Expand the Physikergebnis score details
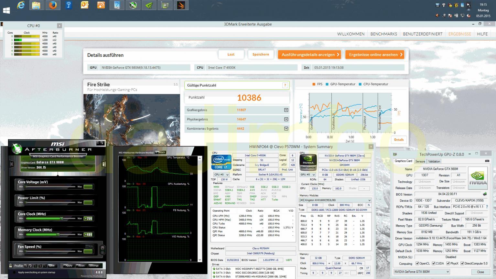496x279 pixels. pyautogui.click(x=286, y=119)
